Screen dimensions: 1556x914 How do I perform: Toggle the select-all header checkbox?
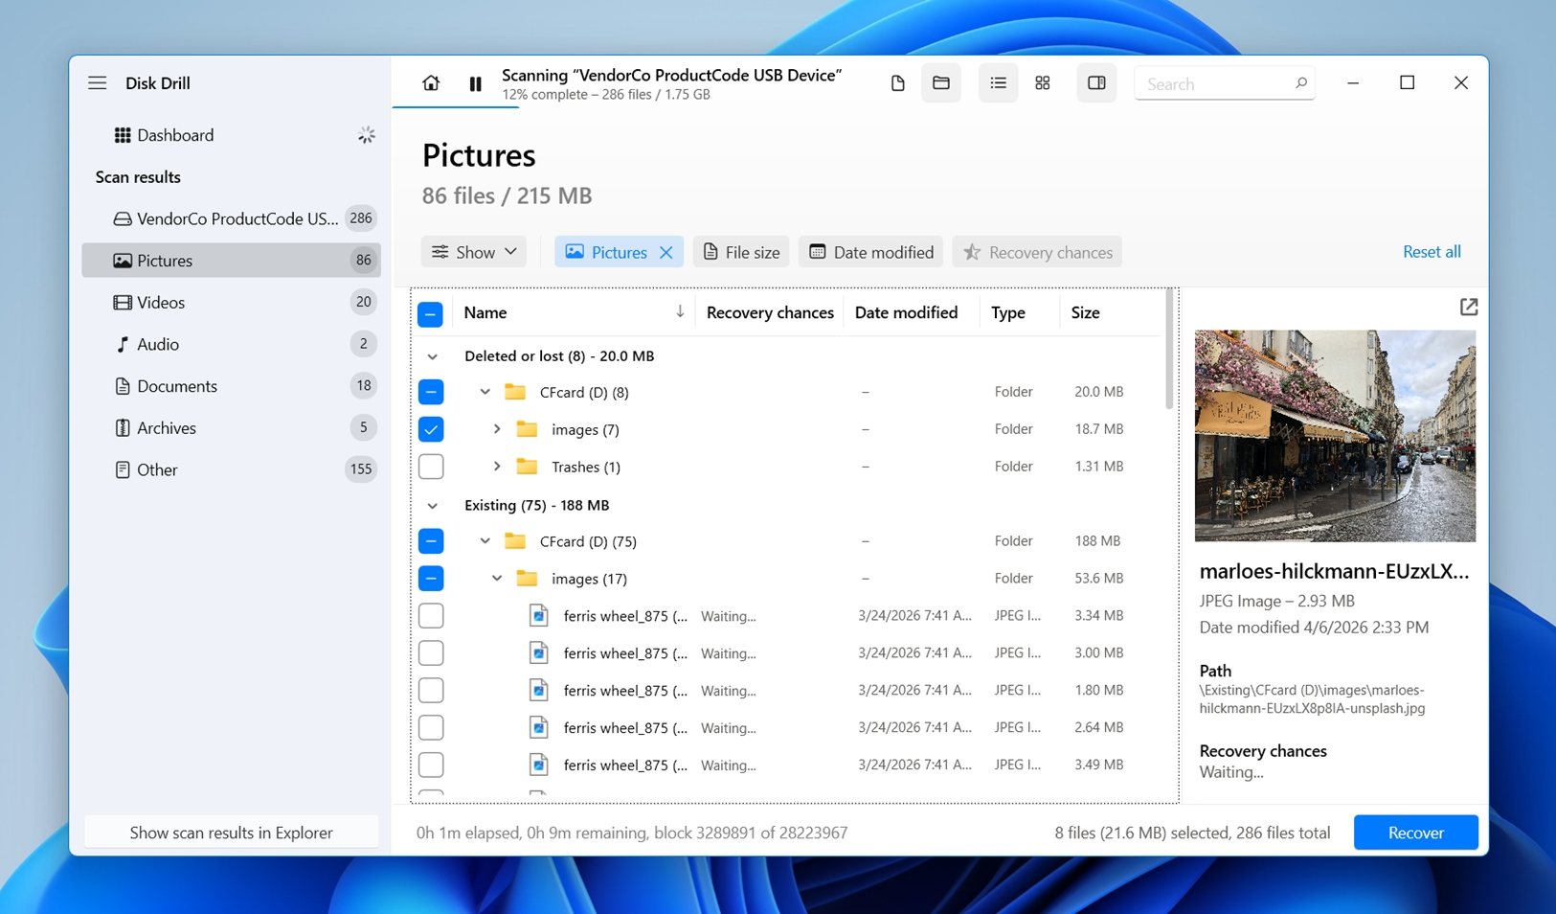point(431,313)
